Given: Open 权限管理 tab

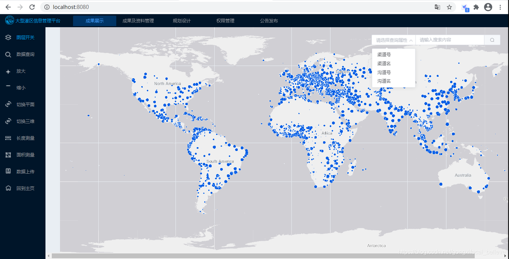Looking at the screenshot, I should tap(225, 21).
